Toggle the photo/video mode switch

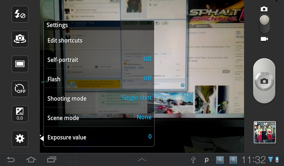pyautogui.click(x=264, y=24)
